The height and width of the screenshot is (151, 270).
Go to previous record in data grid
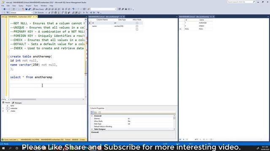click(x=184, y=139)
